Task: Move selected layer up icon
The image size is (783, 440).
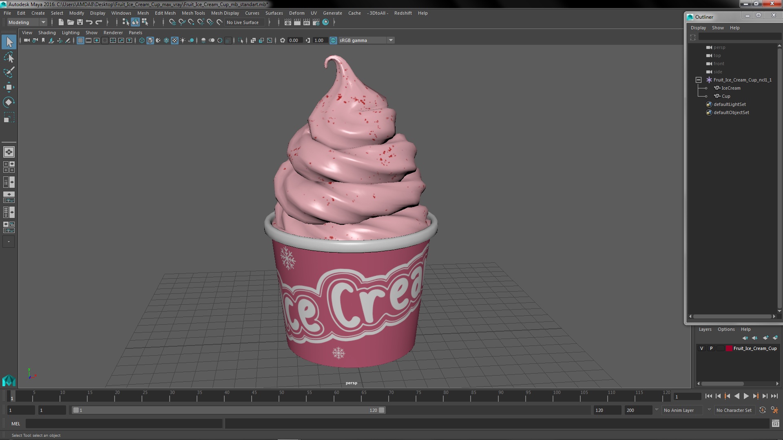Action: tap(745, 338)
